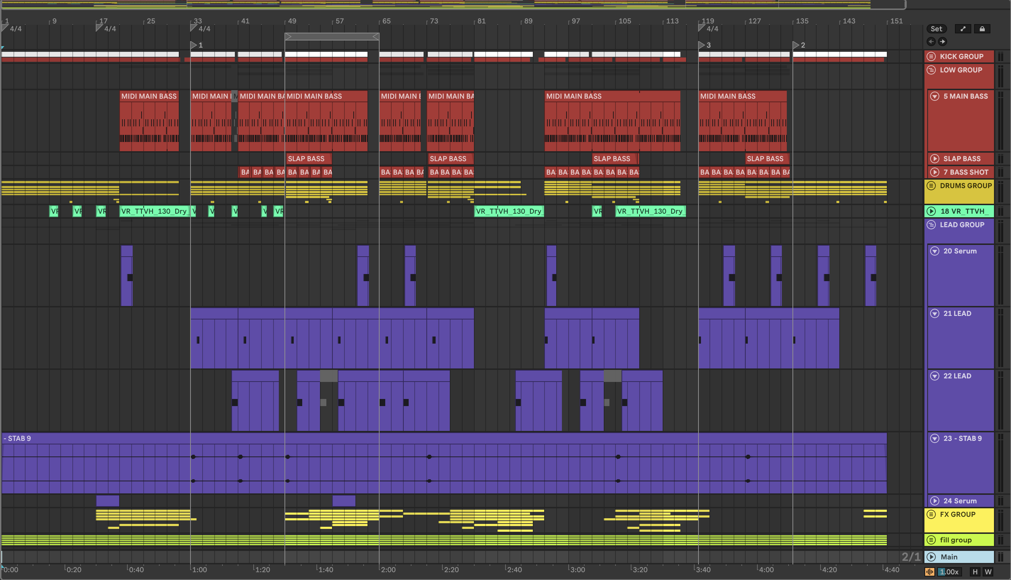Select the LEAD GROUP track header
The width and height of the screenshot is (1011, 580).
point(962,225)
